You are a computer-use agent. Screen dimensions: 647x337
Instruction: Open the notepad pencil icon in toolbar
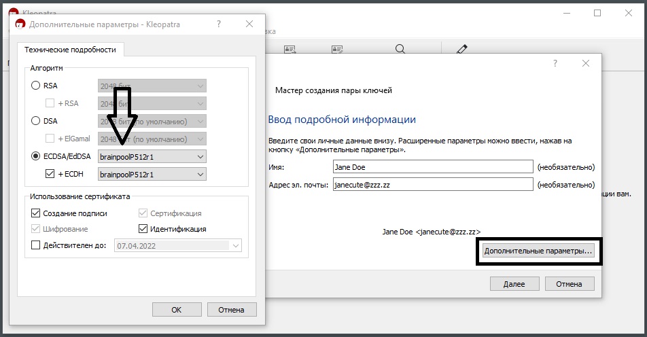[462, 49]
